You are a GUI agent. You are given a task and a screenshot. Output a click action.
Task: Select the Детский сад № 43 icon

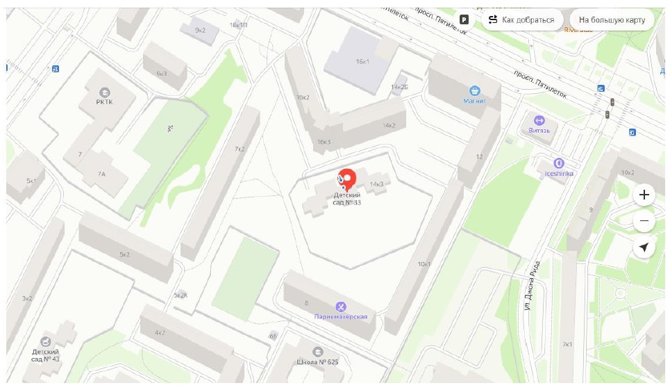(x=45, y=341)
